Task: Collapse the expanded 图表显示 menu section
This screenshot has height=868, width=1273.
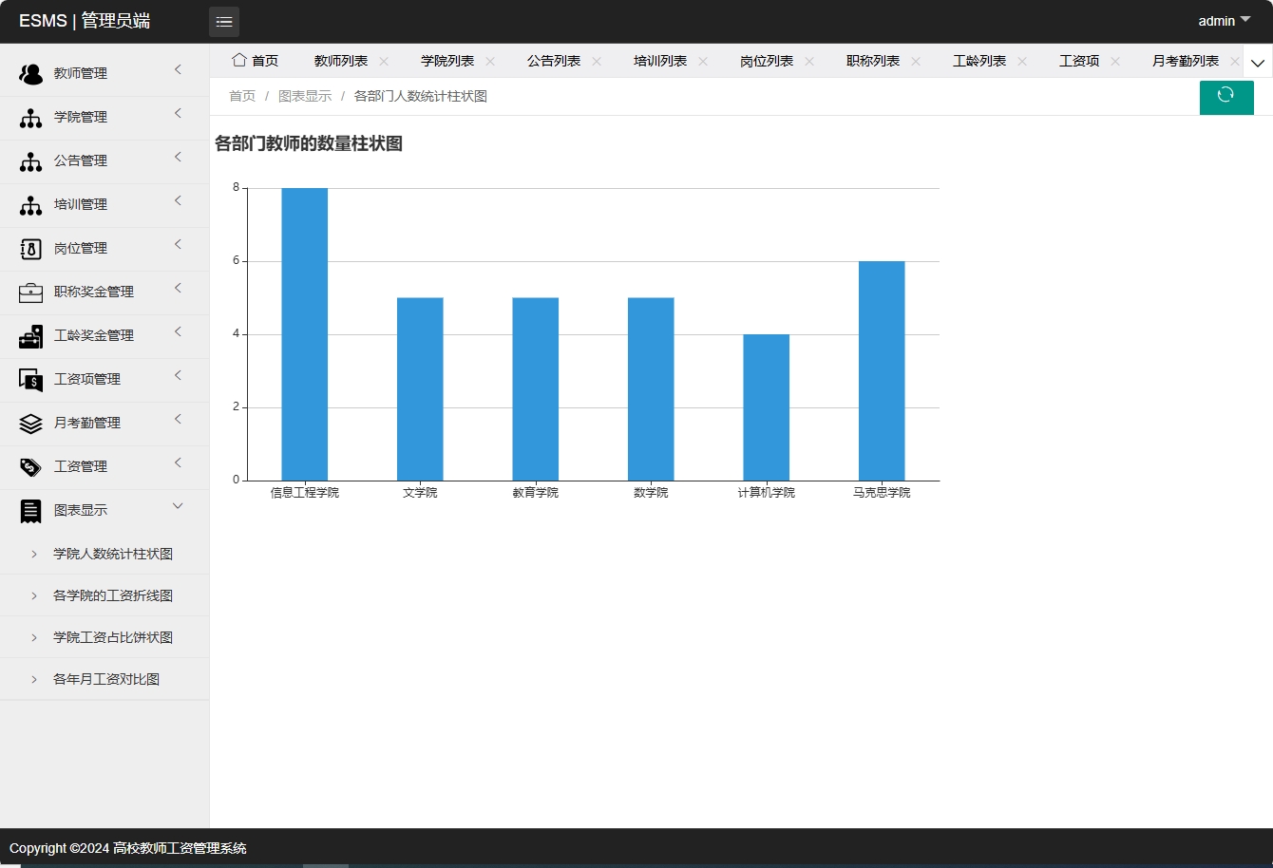Action: pos(178,506)
